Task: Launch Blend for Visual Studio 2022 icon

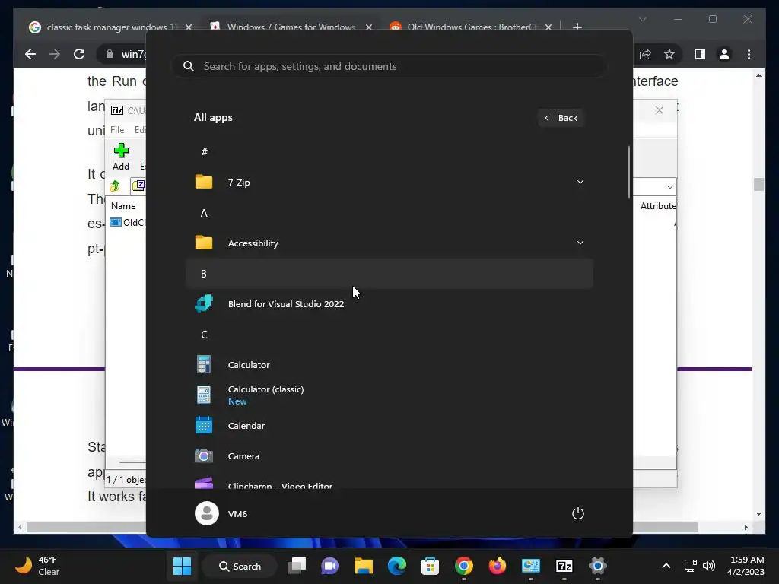Action: pyautogui.click(x=204, y=303)
